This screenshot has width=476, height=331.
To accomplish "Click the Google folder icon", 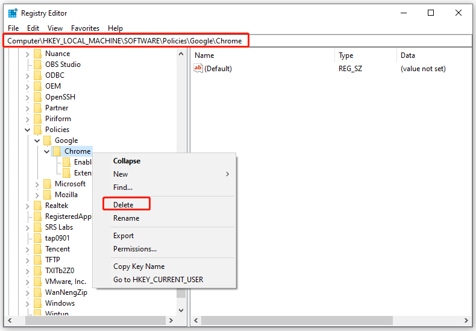I will (48, 140).
